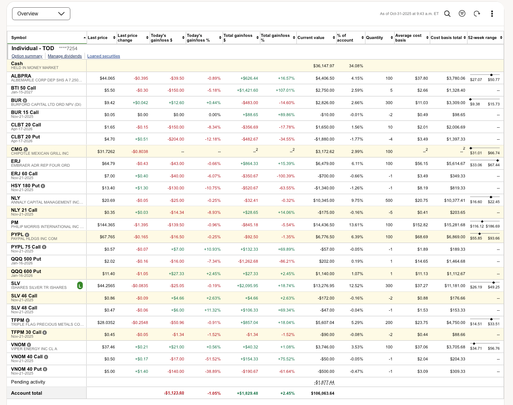The height and width of the screenshot is (405, 513).
Task: Click the green L badge on SLV row
Action: click(80, 285)
